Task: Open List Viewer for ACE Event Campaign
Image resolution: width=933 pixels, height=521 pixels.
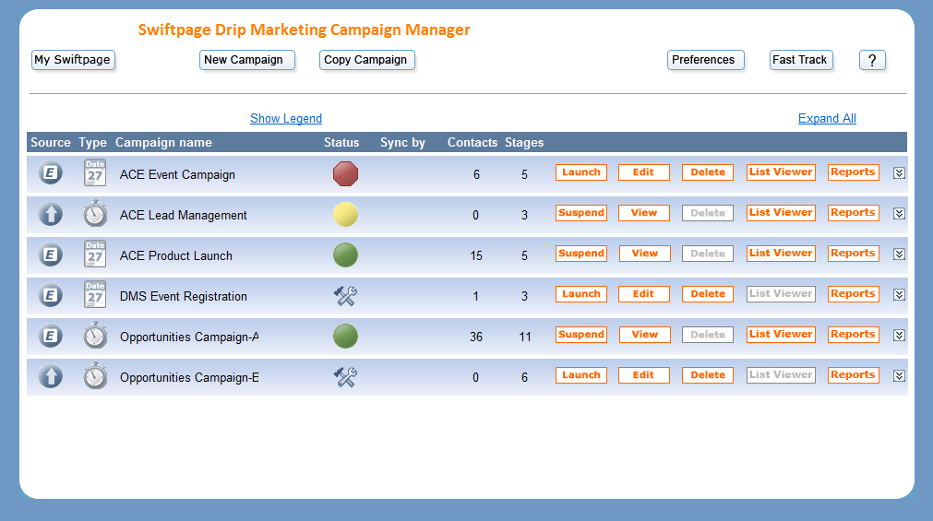Action: pyautogui.click(x=781, y=172)
